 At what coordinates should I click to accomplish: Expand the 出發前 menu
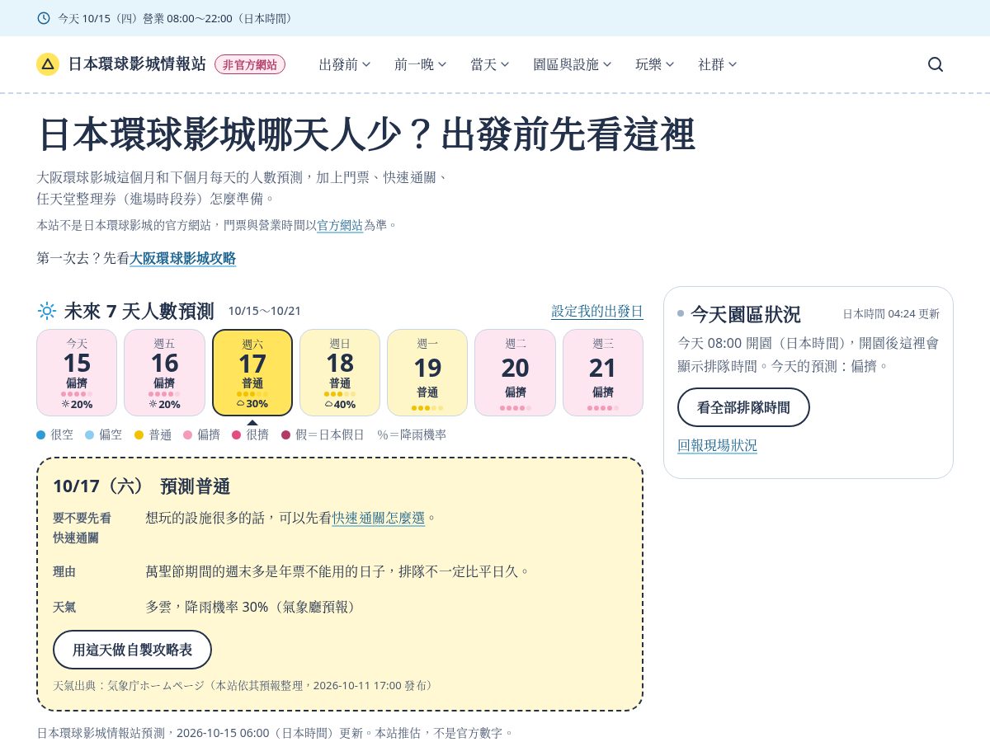345,64
